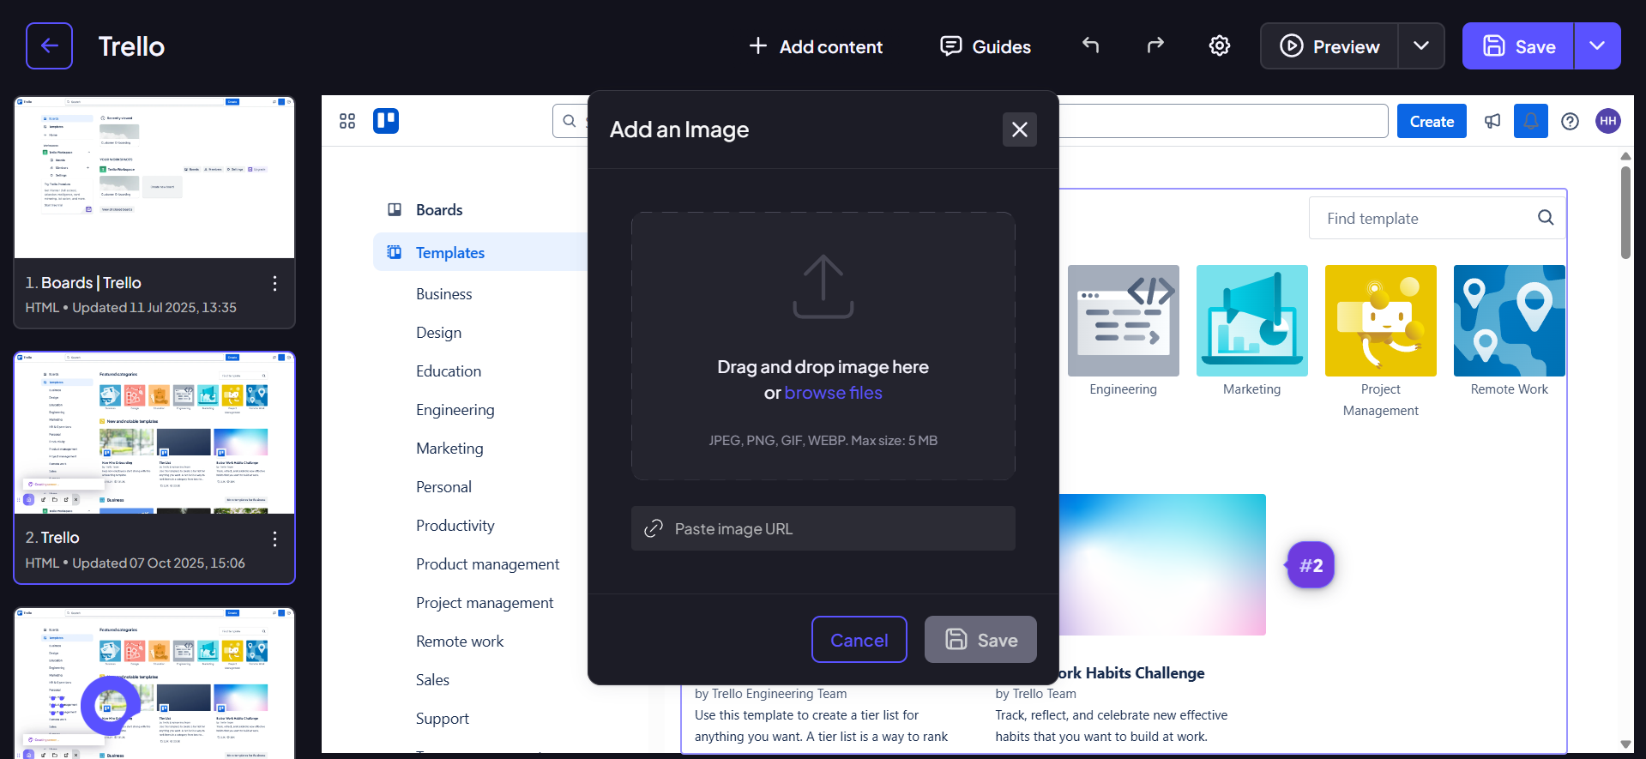1646x759 pixels.
Task: Choose the Sales template category
Action: [x=432, y=680]
